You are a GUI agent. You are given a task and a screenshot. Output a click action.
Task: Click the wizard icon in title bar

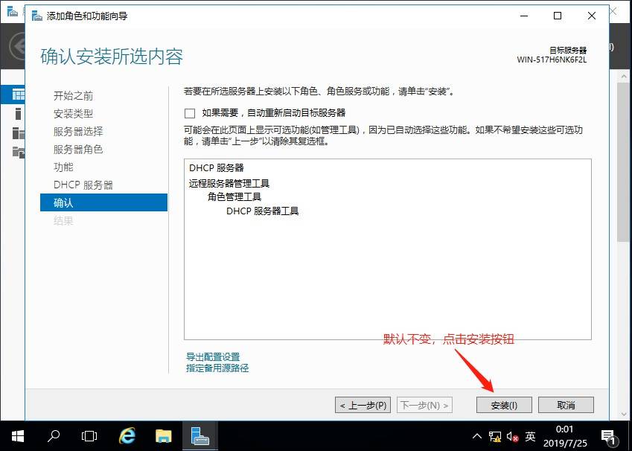point(37,16)
